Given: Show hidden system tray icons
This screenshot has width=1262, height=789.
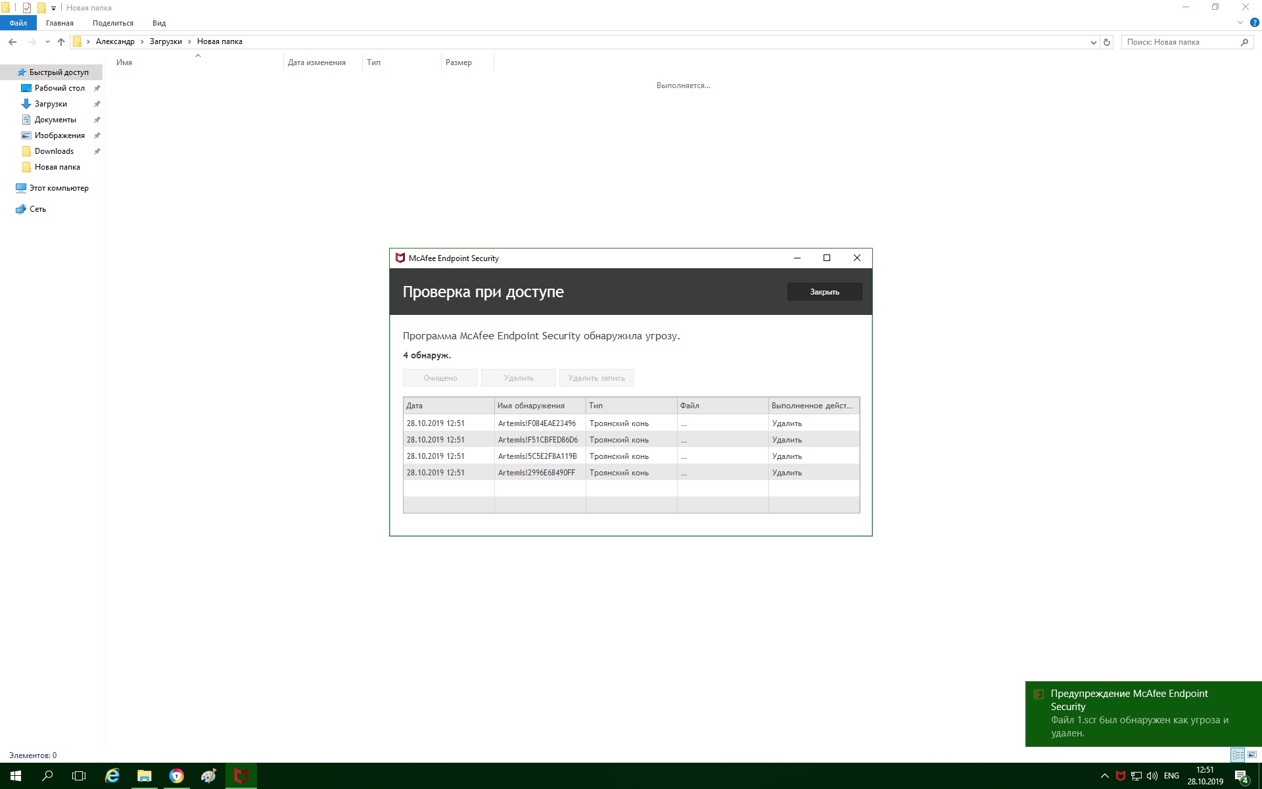Looking at the screenshot, I should (x=1104, y=776).
